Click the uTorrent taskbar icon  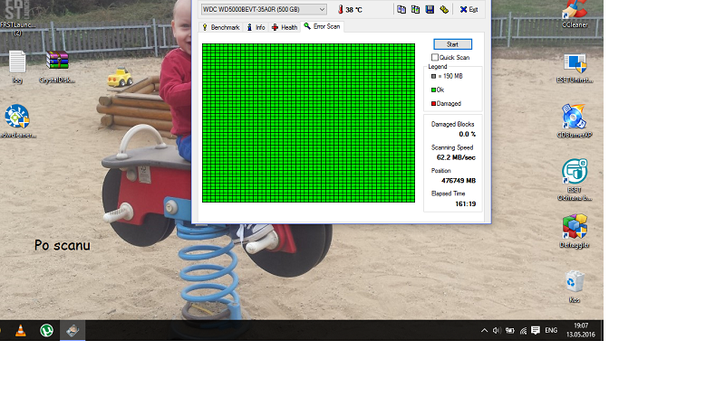pos(46,331)
